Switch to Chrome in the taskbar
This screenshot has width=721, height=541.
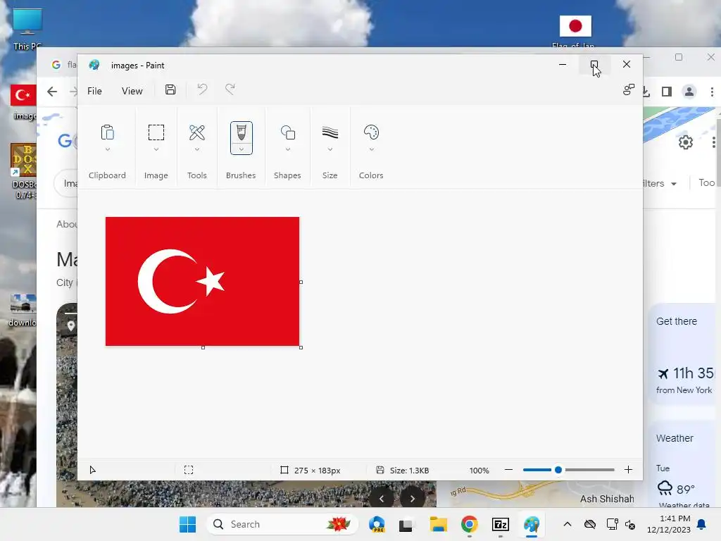(x=470, y=524)
